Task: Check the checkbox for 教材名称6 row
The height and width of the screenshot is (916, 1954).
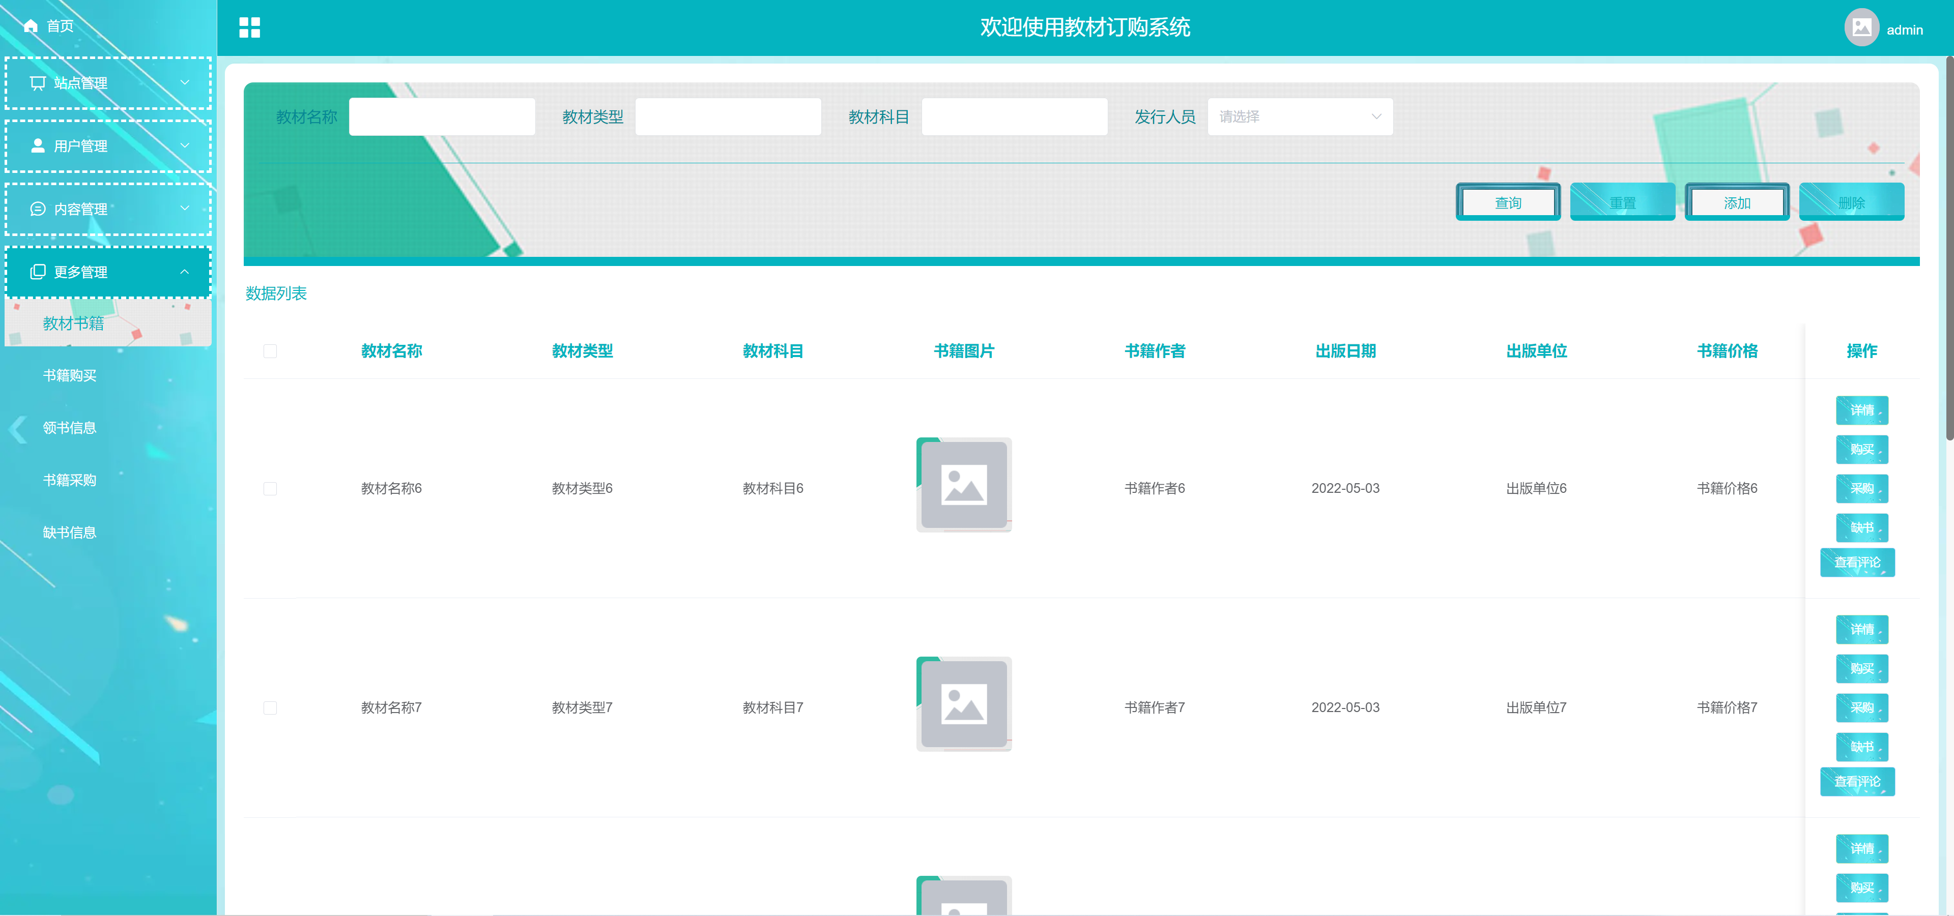Action: coord(270,489)
